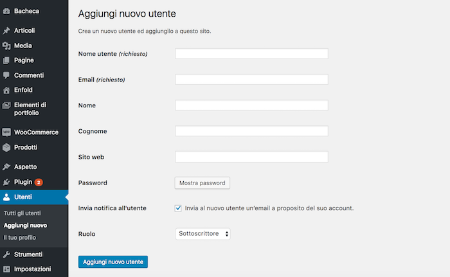Click the Mostra password button
Viewport: 450px width, 277px height.
[202, 183]
